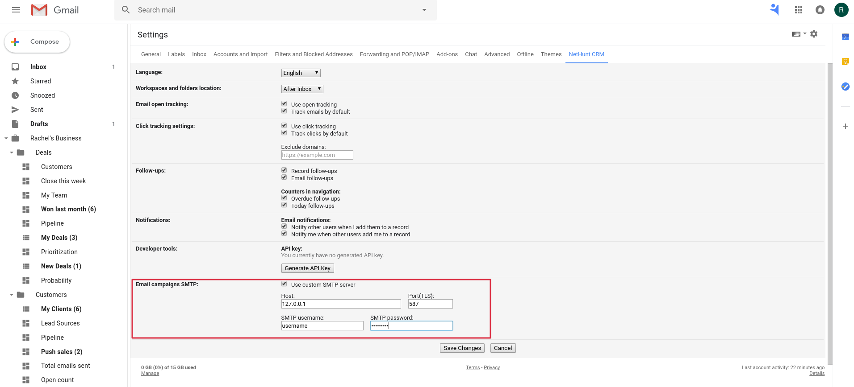
Task: Open the Terms link
Action: (x=473, y=368)
